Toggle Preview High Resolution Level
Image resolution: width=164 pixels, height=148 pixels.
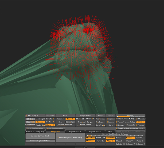pyautogui.click(x=130, y=128)
